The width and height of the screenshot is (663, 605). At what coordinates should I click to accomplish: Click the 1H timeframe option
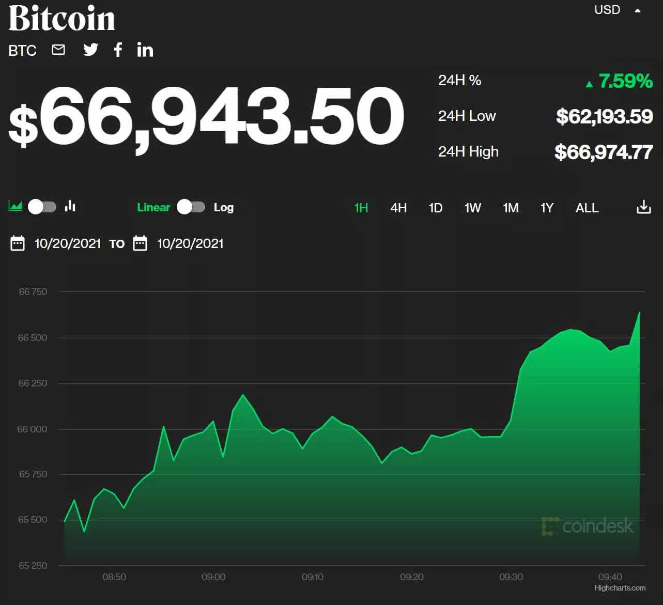tap(361, 208)
